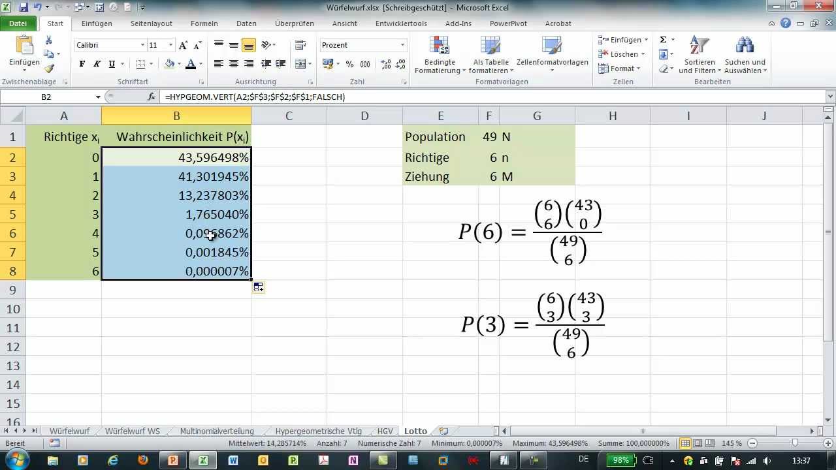
Task: Click the fill color paint bucket
Action: coord(170,64)
